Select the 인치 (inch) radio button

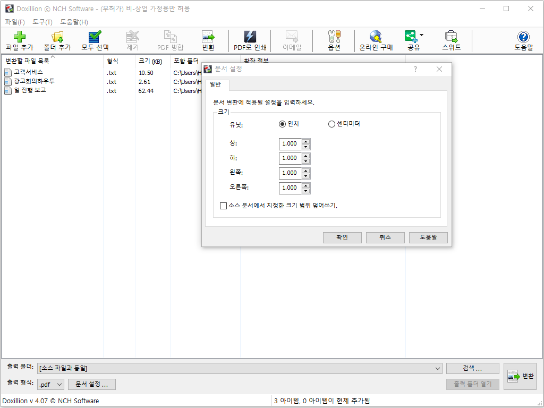tap(283, 124)
